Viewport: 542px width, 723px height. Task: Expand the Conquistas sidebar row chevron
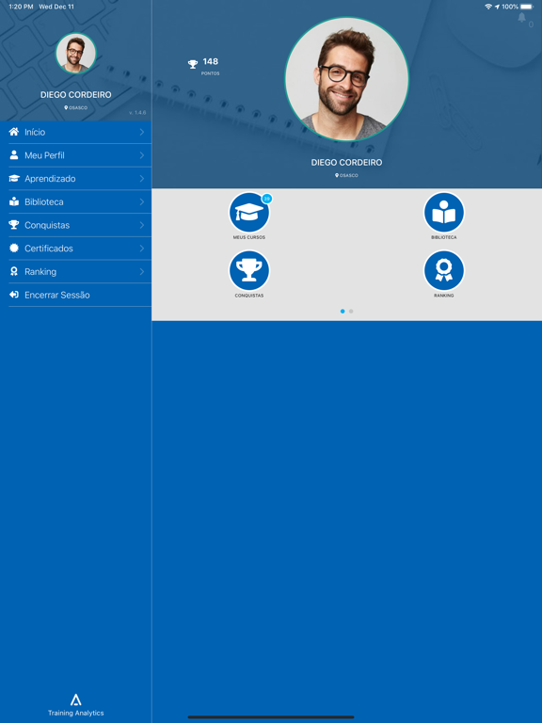point(142,225)
